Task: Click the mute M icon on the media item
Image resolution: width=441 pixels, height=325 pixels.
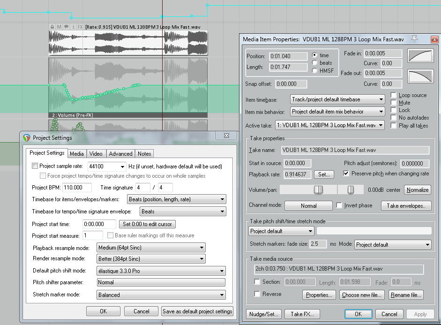Action: [59, 27]
